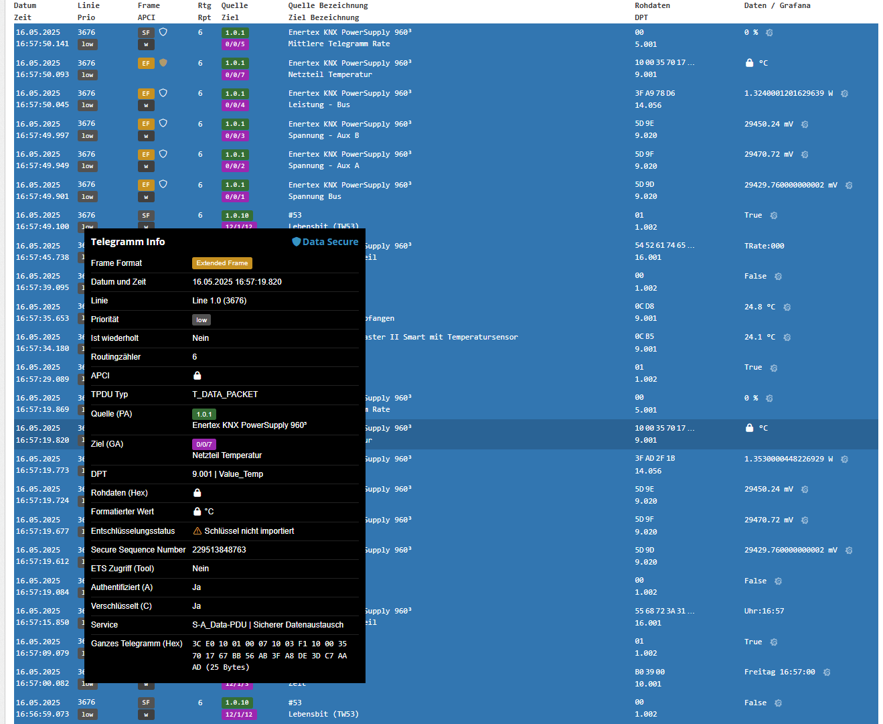Screen dimensions: 883x724
Task: Click the Daten / Grafana column header
Action: (777, 5)
